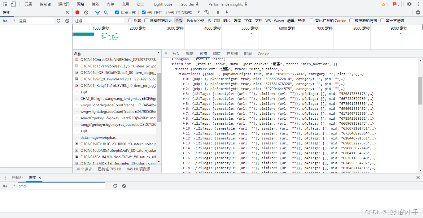
Task: Open the bottom drawer menu dots
Action: (x=5, y=177)
